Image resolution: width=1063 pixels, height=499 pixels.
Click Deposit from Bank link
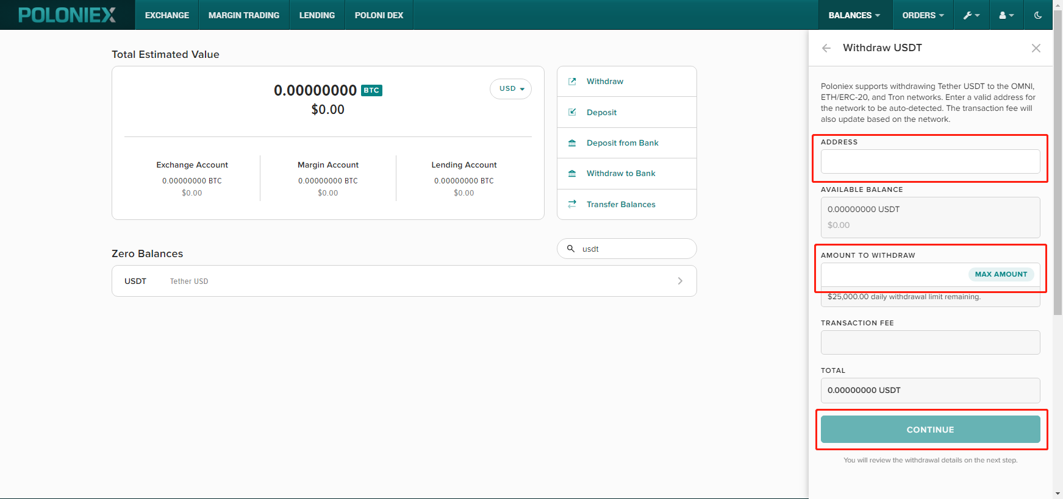pos(623,143)
